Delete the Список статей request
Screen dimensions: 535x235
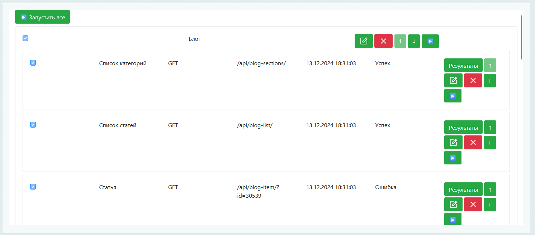473,143
